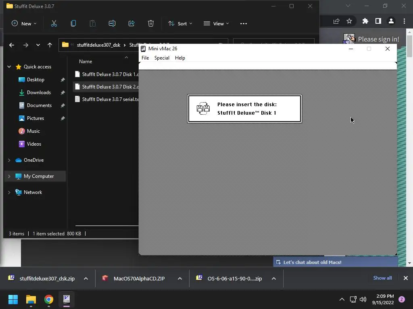This screenshot has height=309, width=413.
Task: Open the Chrome three-dot menu
Action: coord(404,21)
